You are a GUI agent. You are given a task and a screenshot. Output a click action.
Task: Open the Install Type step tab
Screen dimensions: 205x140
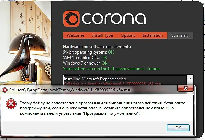(102, 35)
